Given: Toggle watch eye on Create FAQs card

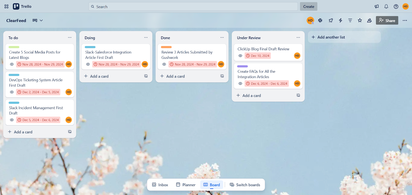Looking at the screenshot, I should tap(240, 83).
